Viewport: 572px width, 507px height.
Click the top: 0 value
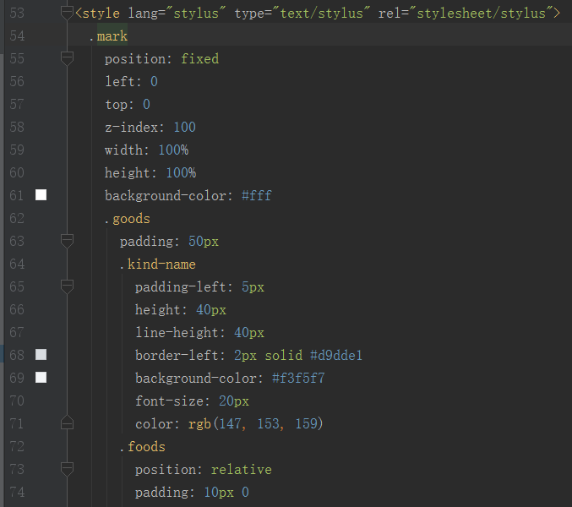click(146, 104)
